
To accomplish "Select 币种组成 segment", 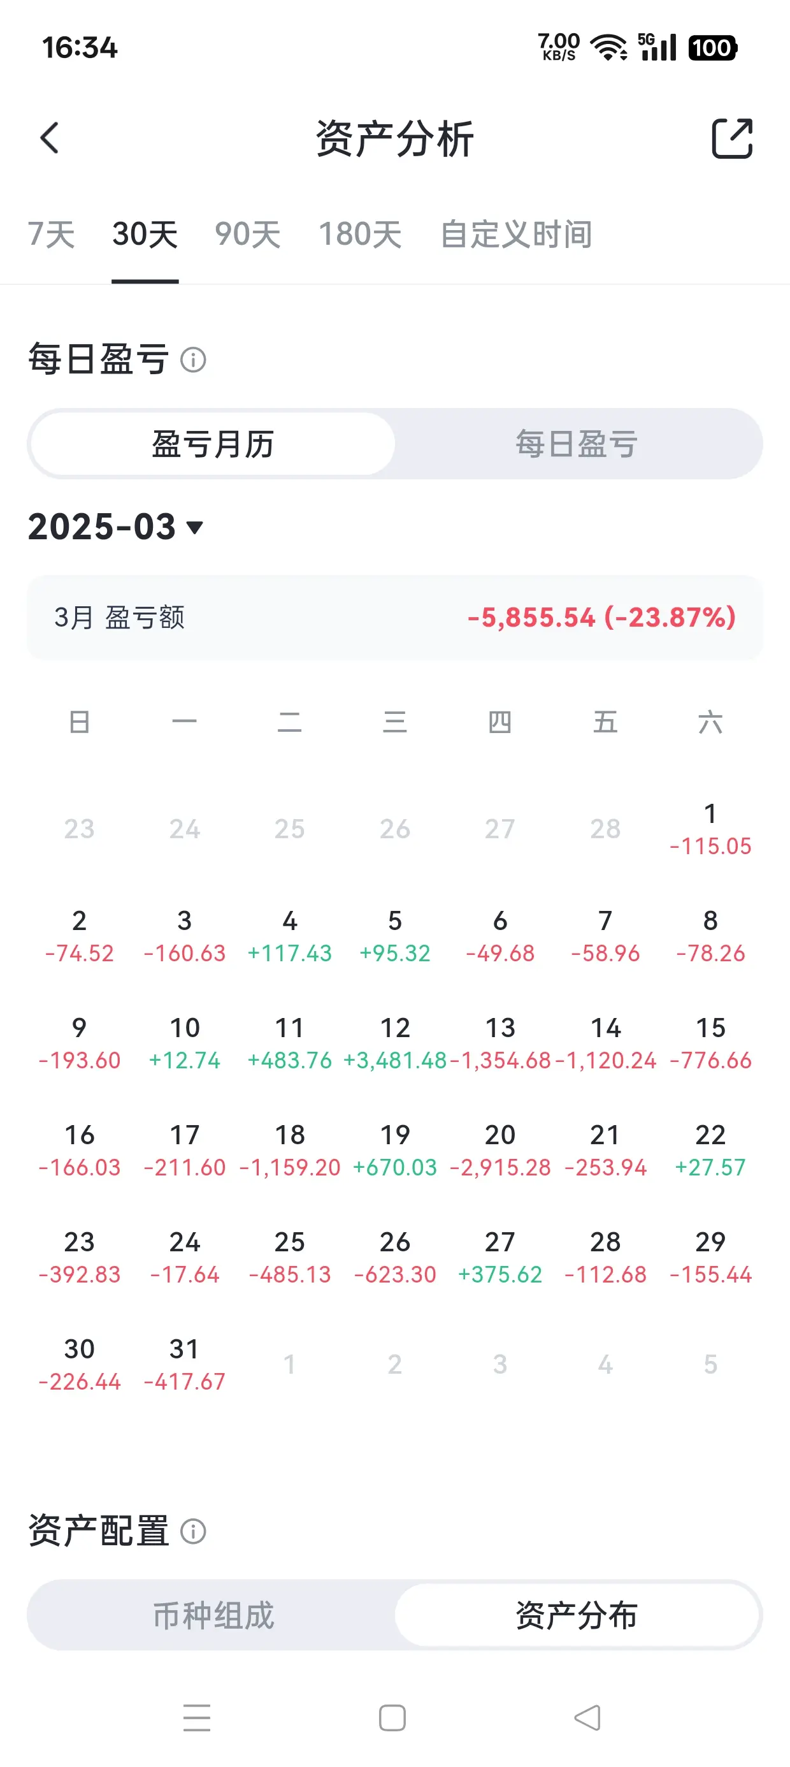I will pos(213,1615).
